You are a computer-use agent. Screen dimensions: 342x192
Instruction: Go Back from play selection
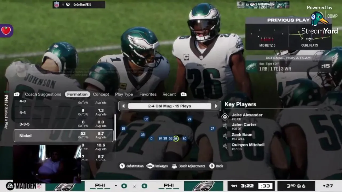coord(220,166)
